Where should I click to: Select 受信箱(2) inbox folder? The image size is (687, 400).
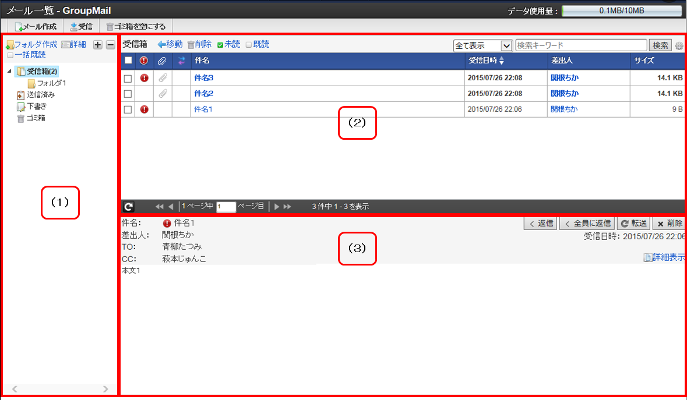[x=37, y=72]
